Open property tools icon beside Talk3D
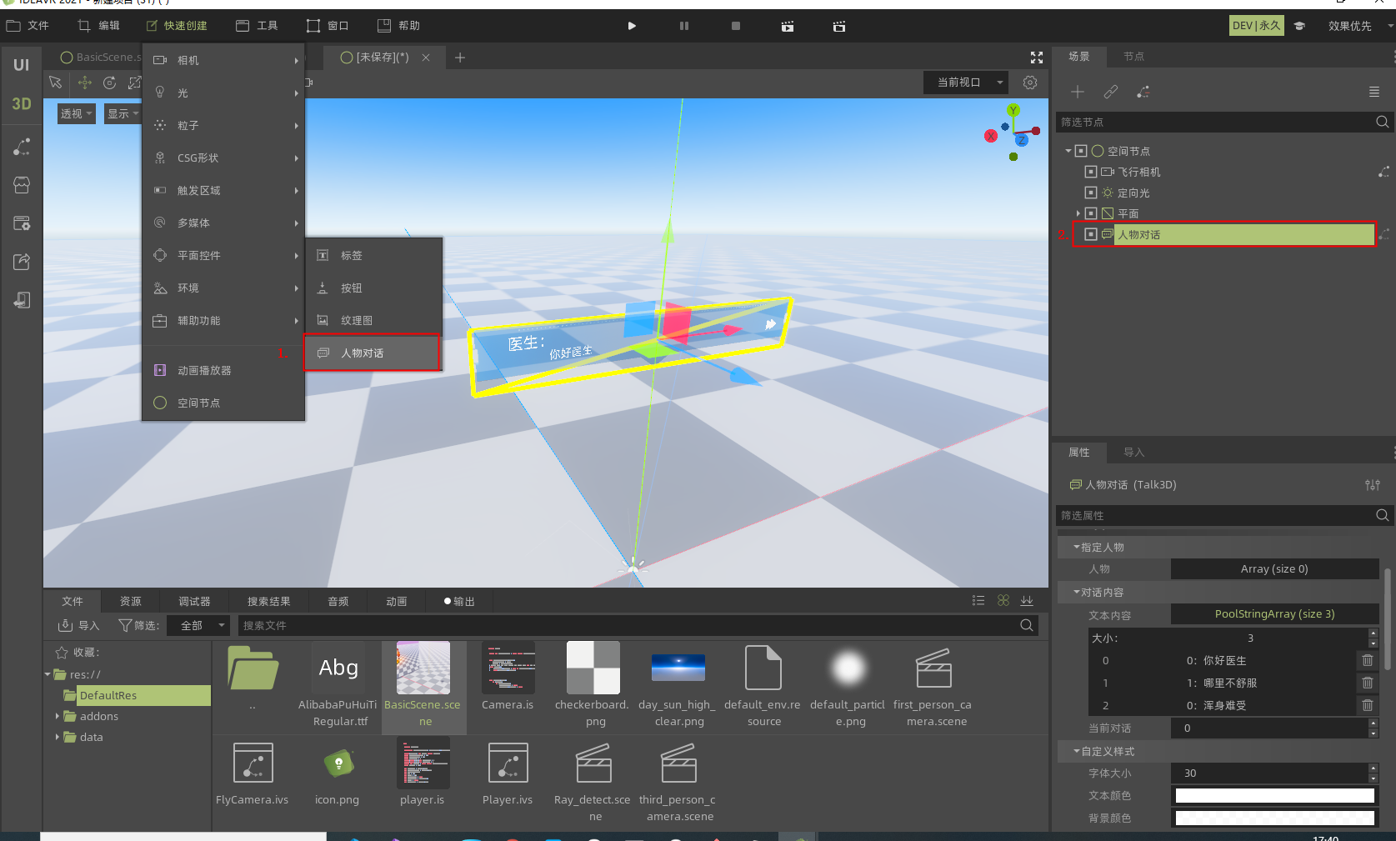Image resolution: width=1396 pixels, height=841 pixels. 1373,485
